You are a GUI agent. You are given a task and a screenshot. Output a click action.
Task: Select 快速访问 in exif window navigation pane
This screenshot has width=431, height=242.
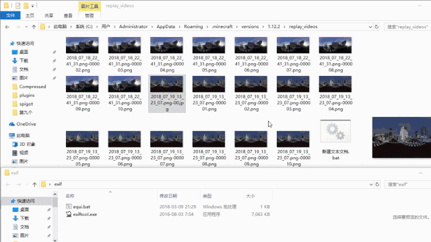pos(26,201)
